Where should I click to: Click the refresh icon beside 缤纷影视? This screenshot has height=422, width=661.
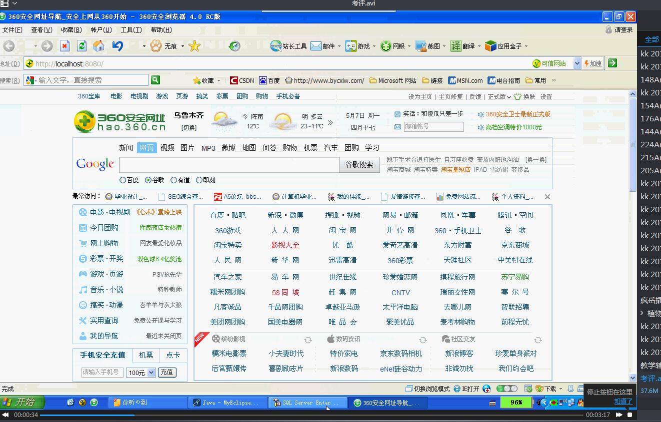[x=308, y=340]
